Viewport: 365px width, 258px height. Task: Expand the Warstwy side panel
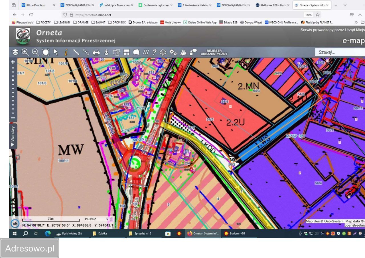coord(13,136)
